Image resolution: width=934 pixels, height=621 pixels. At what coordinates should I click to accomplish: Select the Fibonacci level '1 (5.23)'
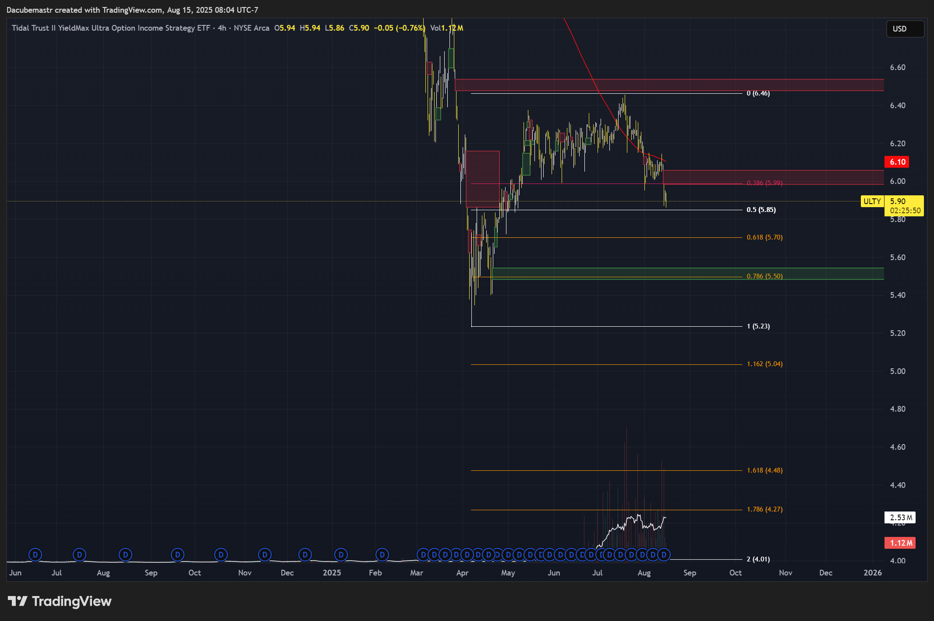click(758, 326)
